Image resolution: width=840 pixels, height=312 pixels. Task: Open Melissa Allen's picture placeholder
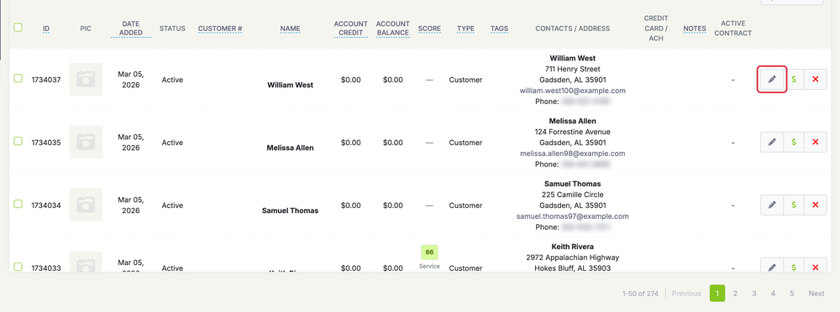click(x=86, y=143)
